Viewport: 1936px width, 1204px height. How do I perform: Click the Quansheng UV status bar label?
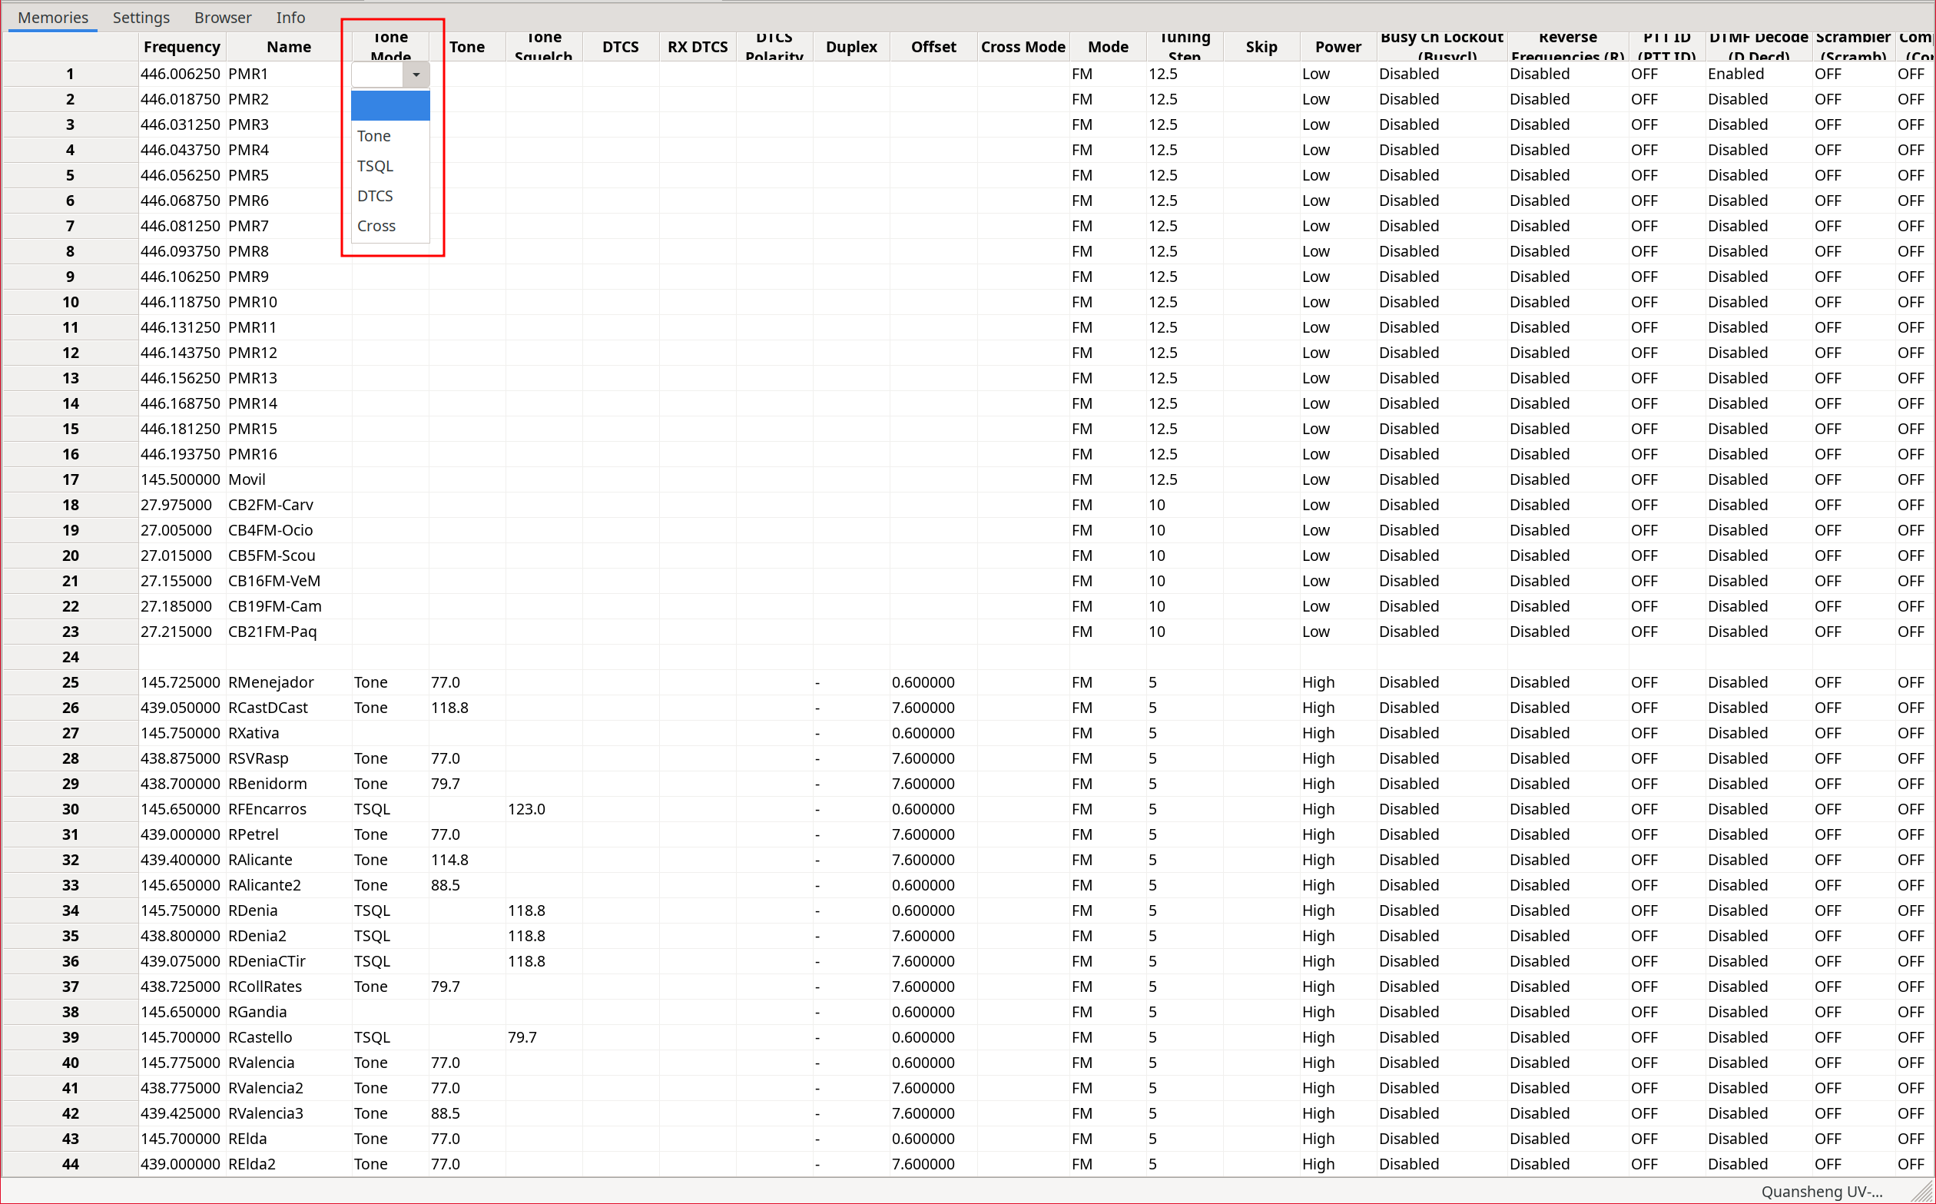1821,1191
